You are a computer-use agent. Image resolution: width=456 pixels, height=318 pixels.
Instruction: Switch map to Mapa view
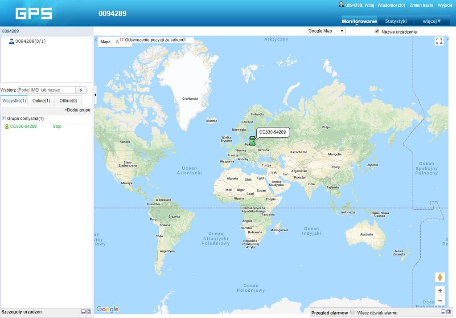(x=105, y=41)
